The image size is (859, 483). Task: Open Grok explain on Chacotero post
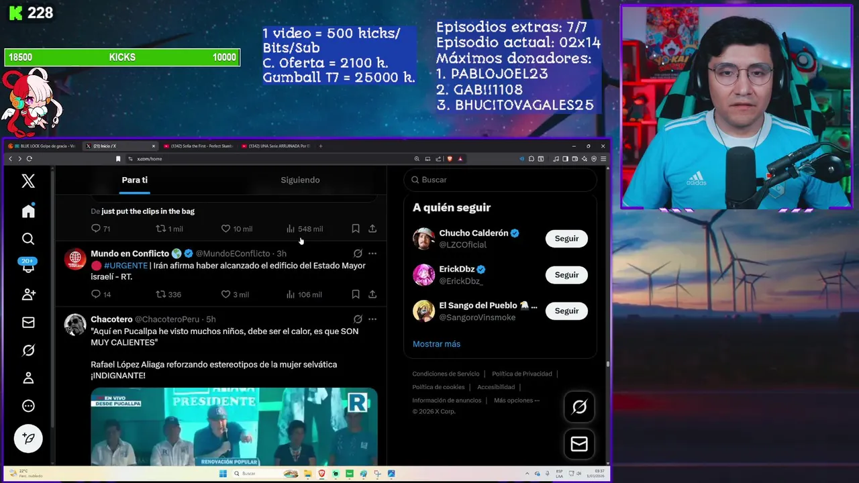tap(358, 319)
